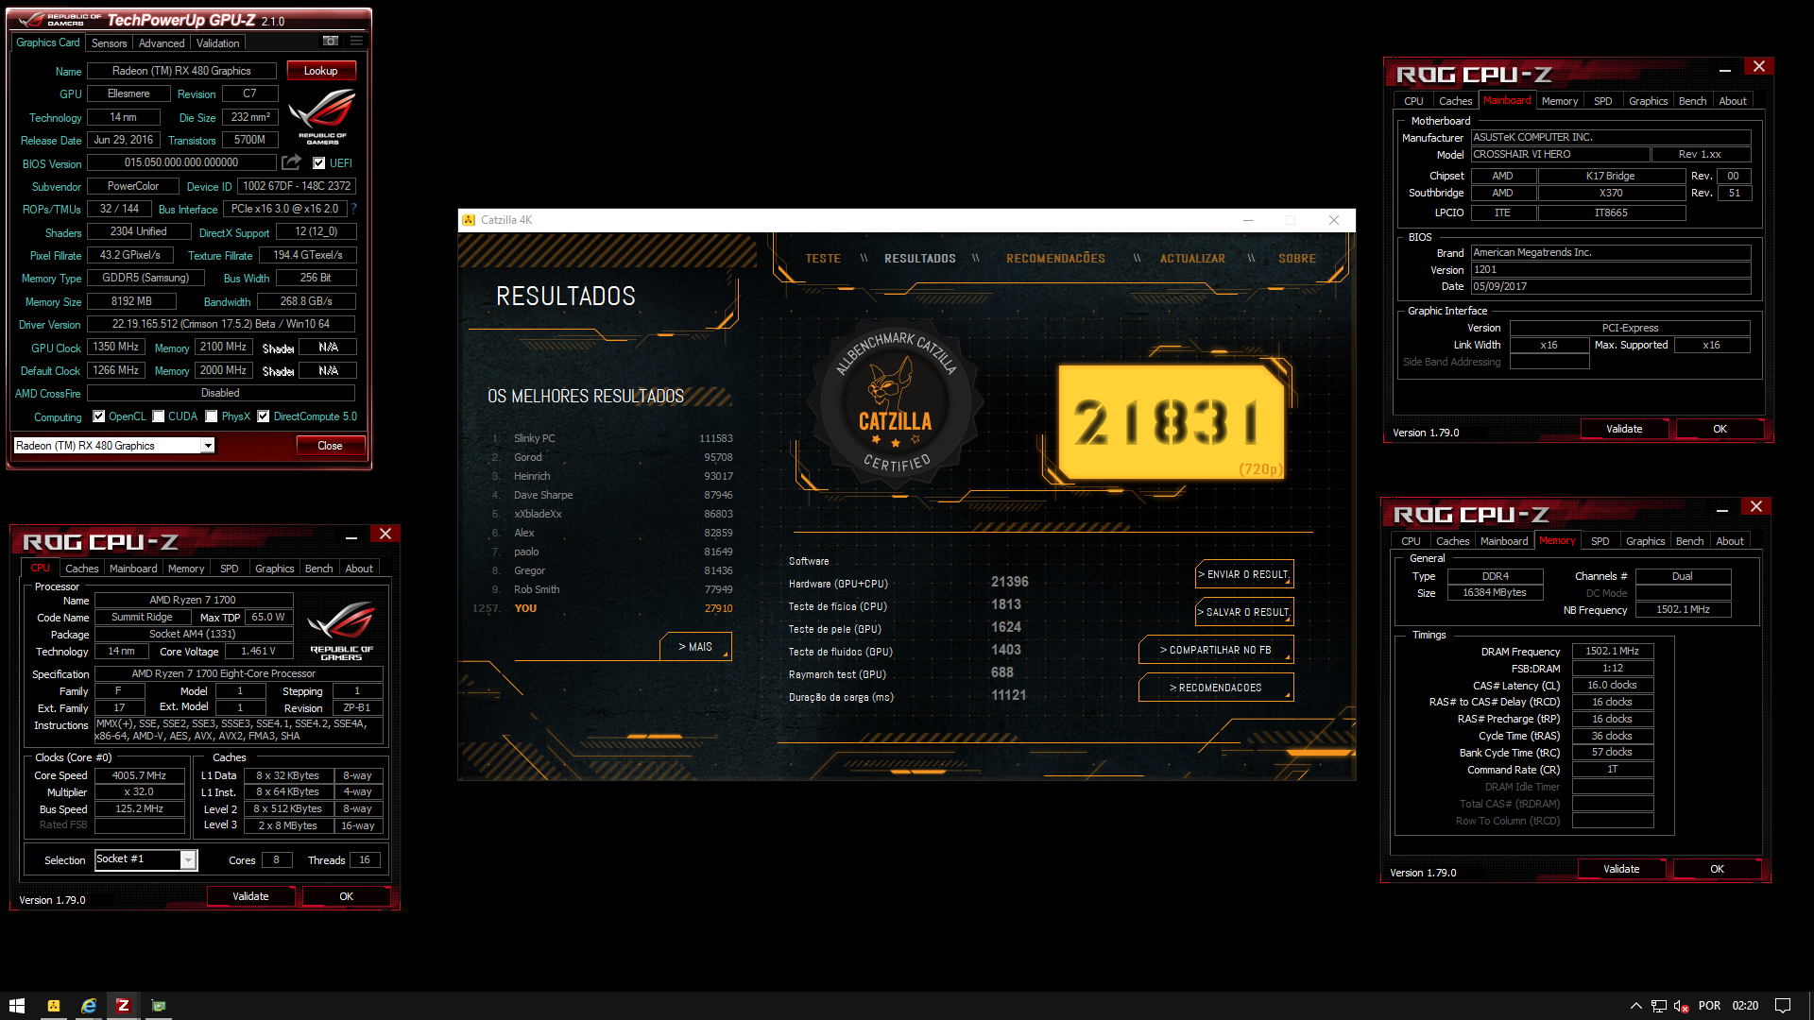Screen dimensions: 1814x1020
Task: Go to the TESTE section in Catzilla
Action: point(823,259)
